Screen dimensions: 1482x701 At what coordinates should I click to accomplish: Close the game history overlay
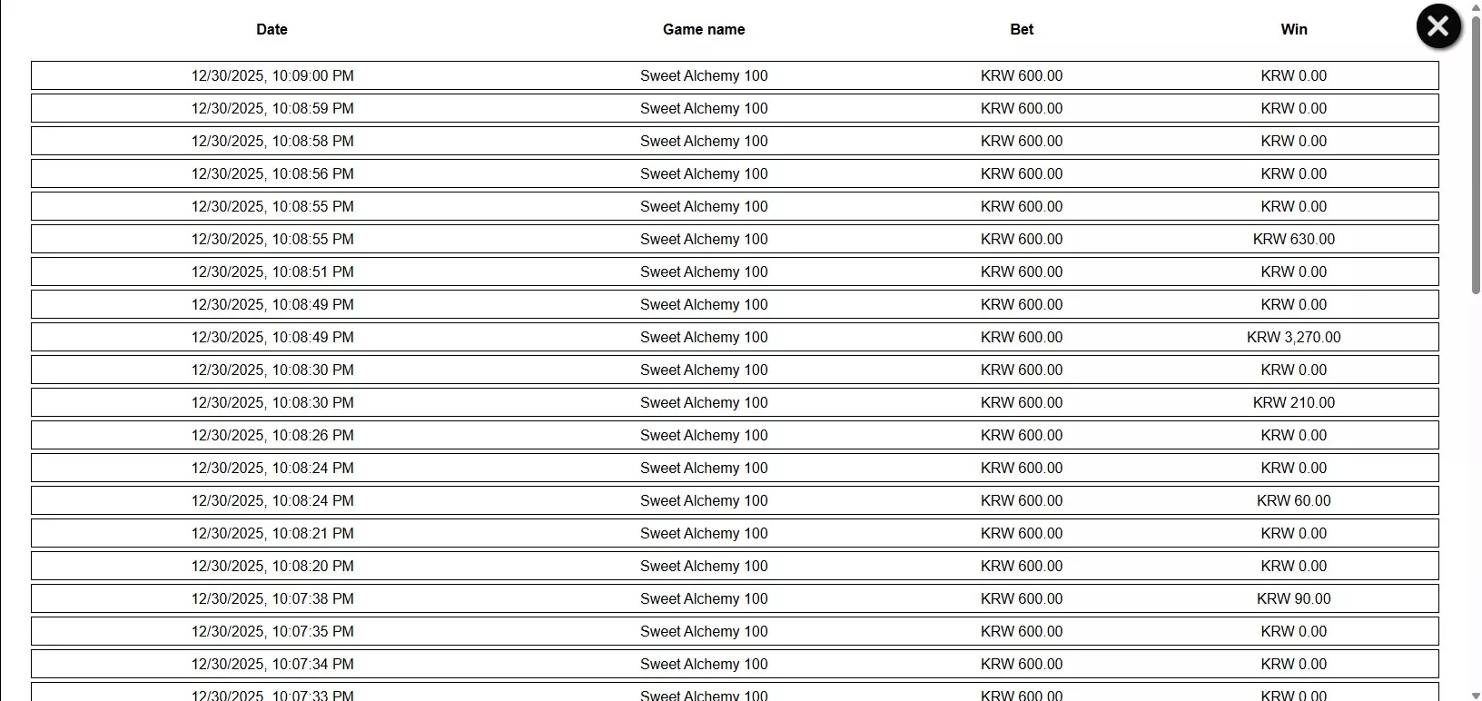(1438, 26)
